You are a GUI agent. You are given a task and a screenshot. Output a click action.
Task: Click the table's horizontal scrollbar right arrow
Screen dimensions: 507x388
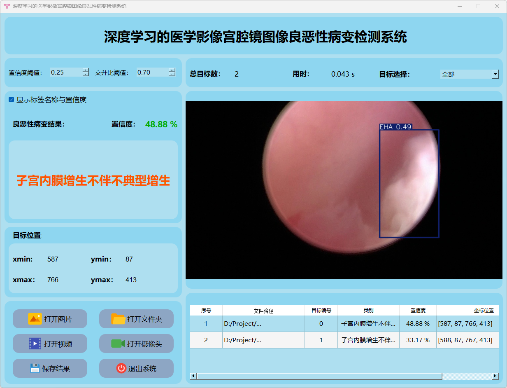(x=495, y=376)
